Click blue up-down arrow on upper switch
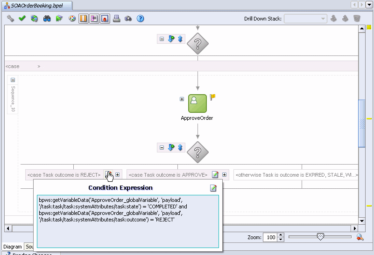Image resolution: width=374 pixels, height=255 pixels. [x=180, y=39]
